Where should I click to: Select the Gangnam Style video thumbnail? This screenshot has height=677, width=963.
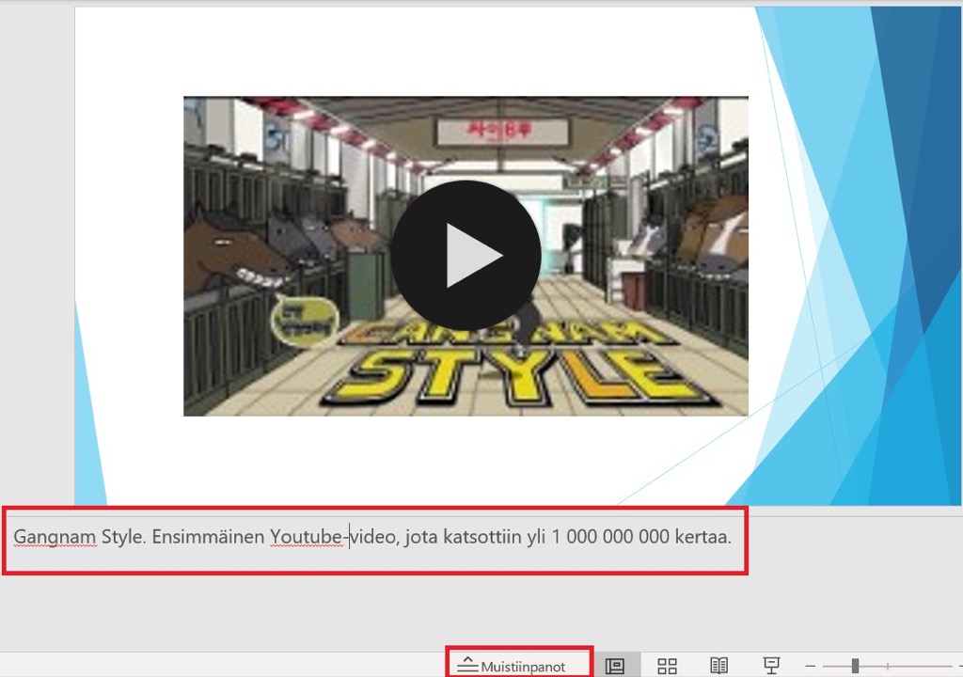[466, 256]
